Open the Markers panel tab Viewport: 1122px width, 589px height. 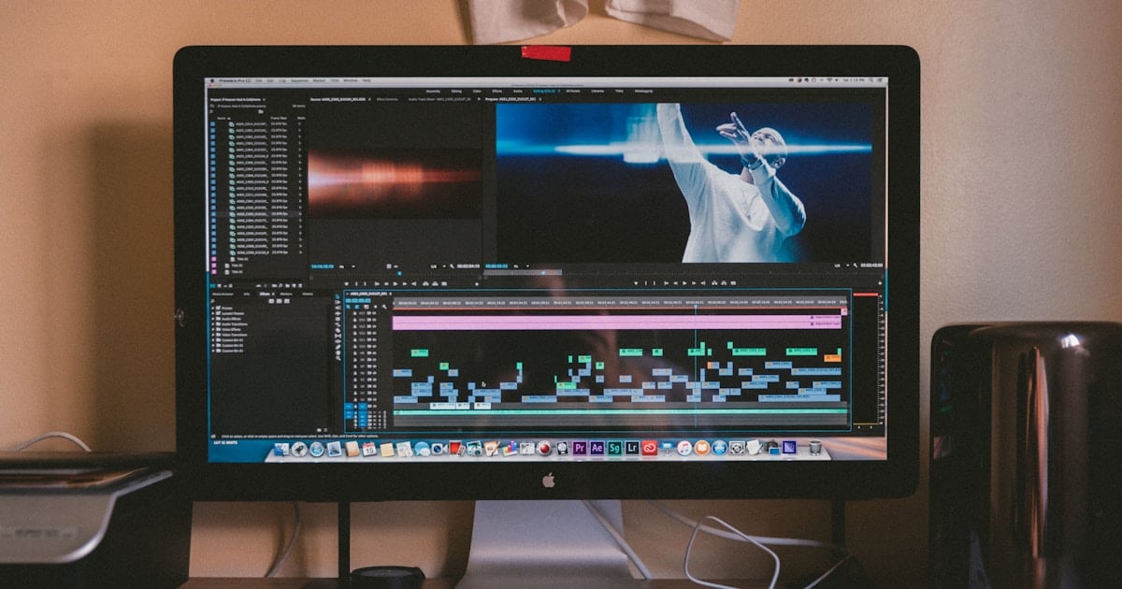click(286, 294)
